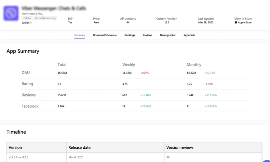The height and width of the screenshot is (162, 270).
Task: Switch to the Keywords tab
Action: [189, 35]
